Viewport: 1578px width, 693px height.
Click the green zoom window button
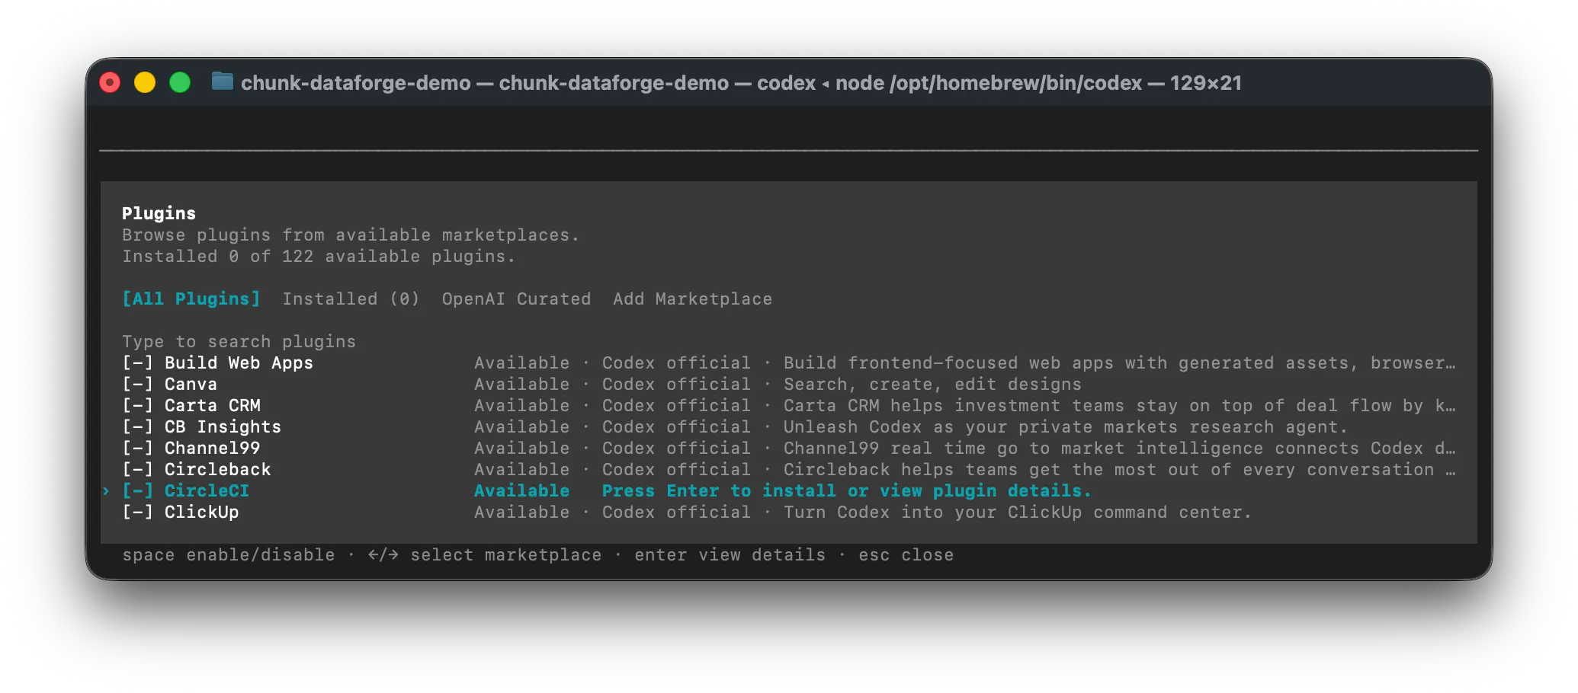pyautogui.click(x=180, y=82)
